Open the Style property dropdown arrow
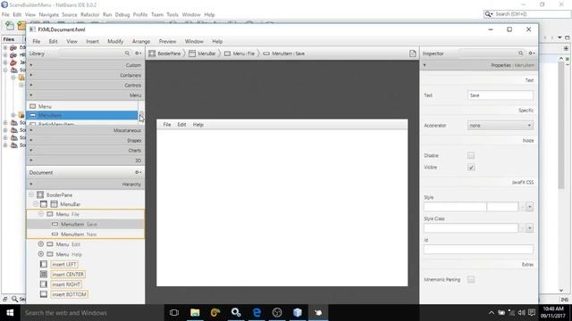Screen dimensions: 572x321 tap(529, 207)
